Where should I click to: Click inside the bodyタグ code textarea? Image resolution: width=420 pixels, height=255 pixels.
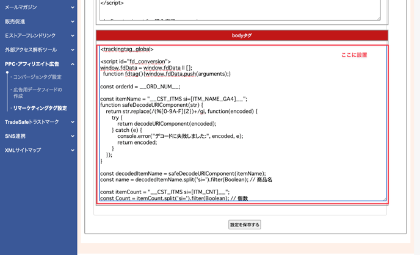[243, 123]
